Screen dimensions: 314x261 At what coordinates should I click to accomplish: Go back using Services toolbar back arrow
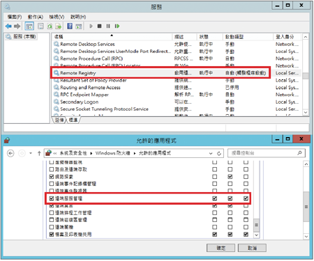point(8,26)
